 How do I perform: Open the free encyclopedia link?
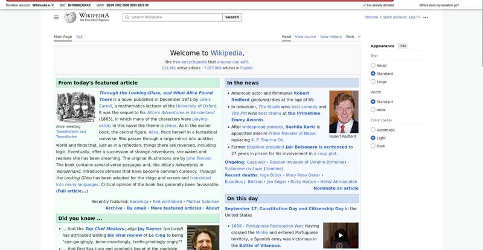(190, 62)
